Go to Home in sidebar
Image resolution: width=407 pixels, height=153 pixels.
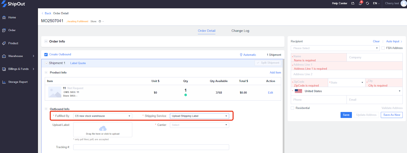[12, 18]
